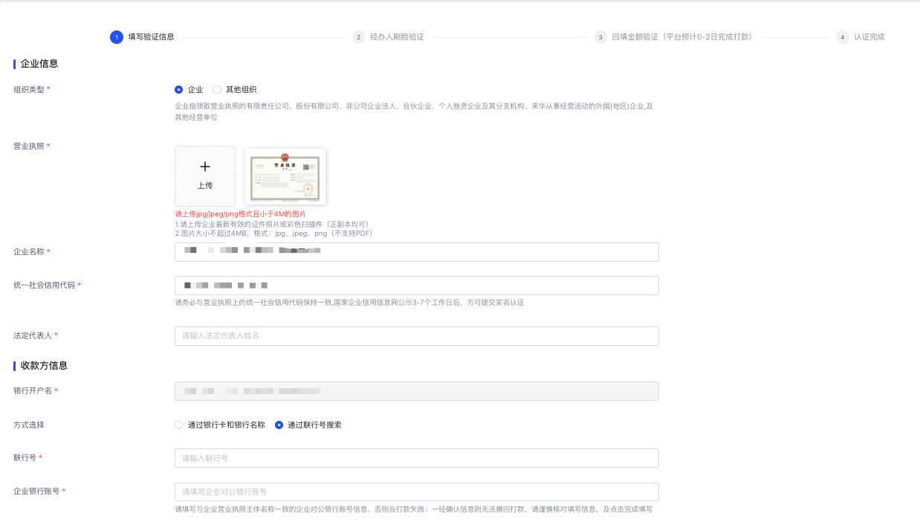
Task: Click the 上传 business license upload box
Action: click(205, 176)
